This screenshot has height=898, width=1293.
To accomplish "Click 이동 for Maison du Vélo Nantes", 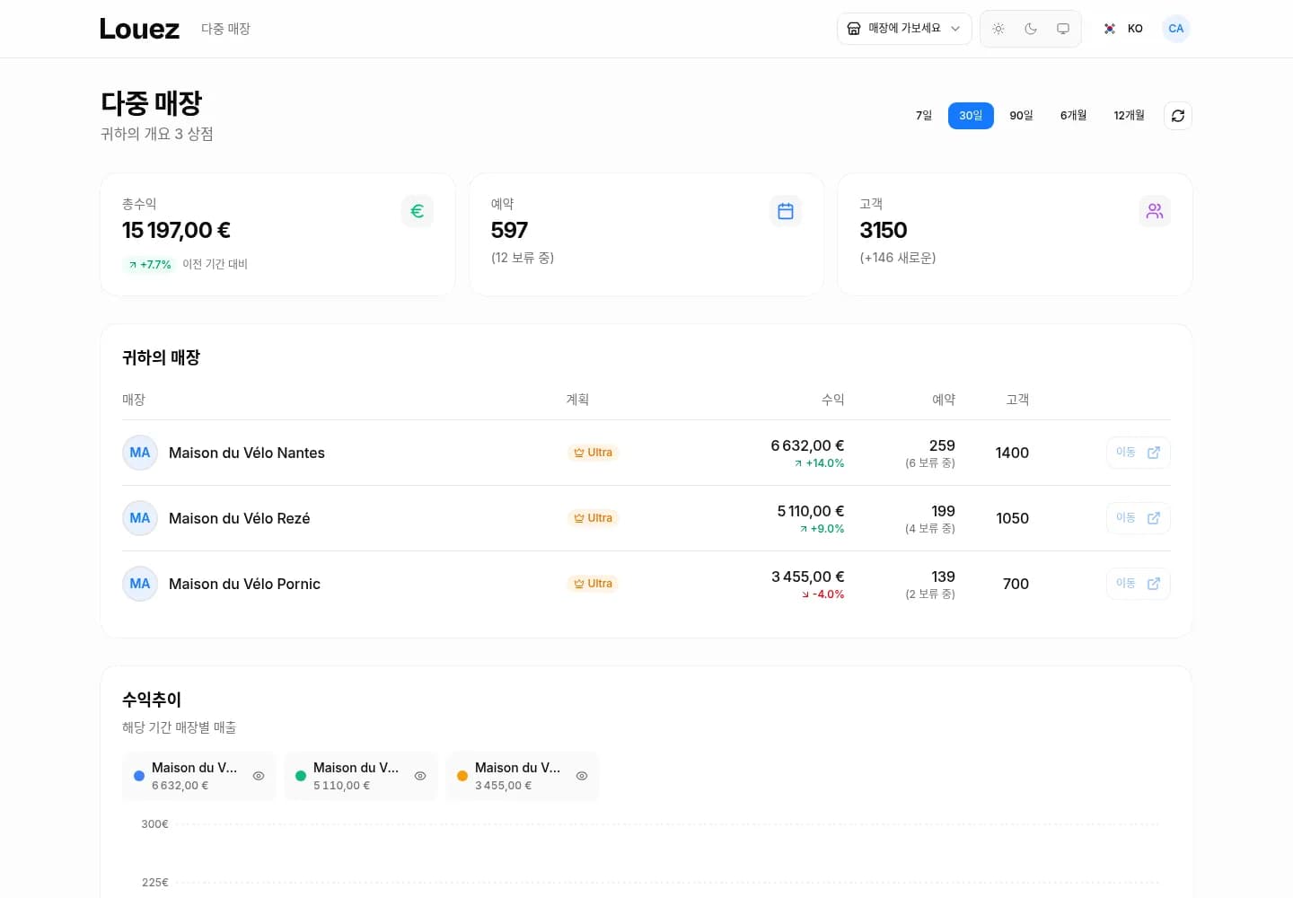I will click(1139, 453).
